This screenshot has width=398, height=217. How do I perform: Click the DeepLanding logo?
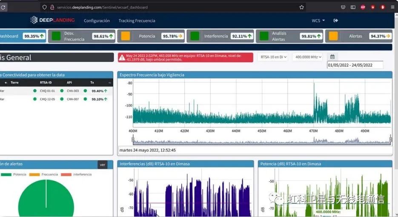52,20
